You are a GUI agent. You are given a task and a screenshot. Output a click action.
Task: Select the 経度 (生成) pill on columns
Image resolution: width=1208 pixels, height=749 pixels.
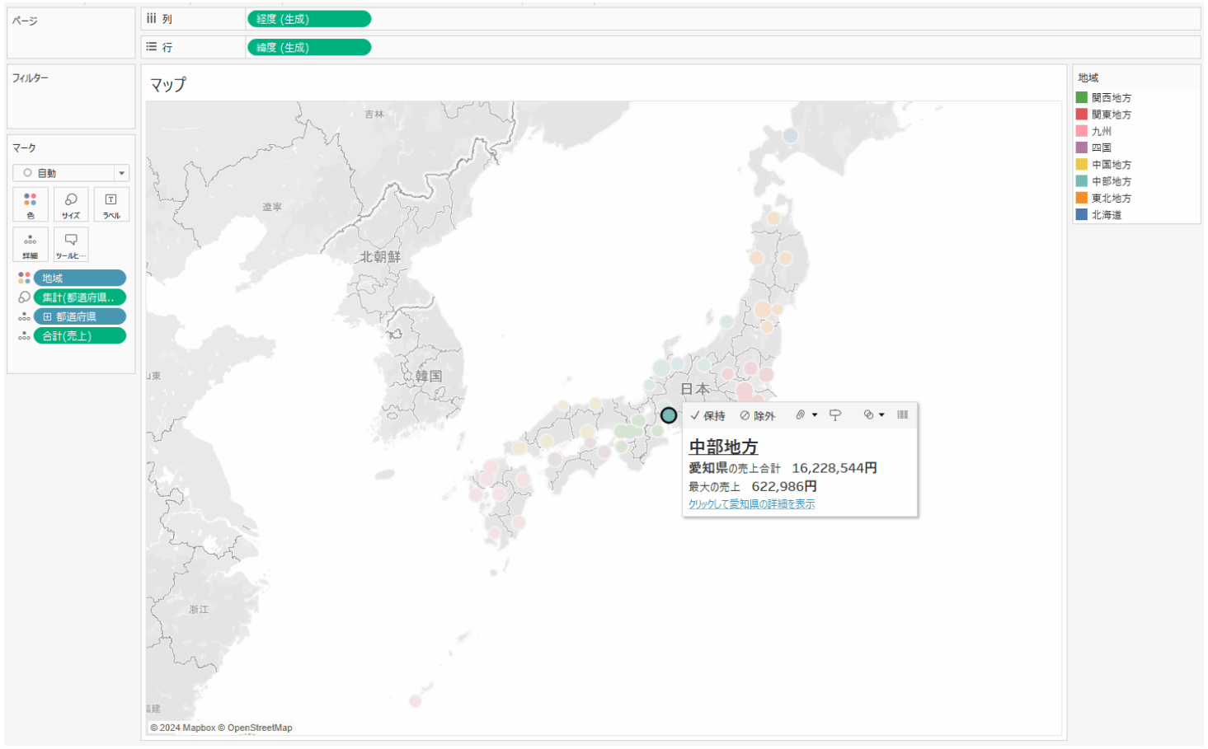point(309,19)
